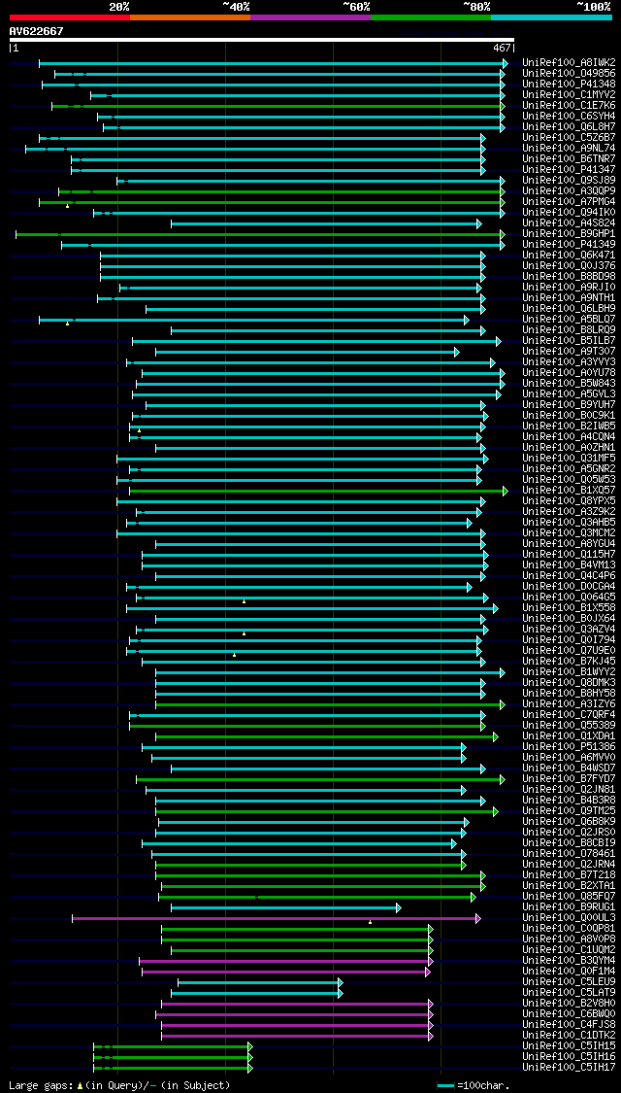Open hit UniRef100_P41349
Viewport: 621px width, 1093px height.
tap(569, 245)
